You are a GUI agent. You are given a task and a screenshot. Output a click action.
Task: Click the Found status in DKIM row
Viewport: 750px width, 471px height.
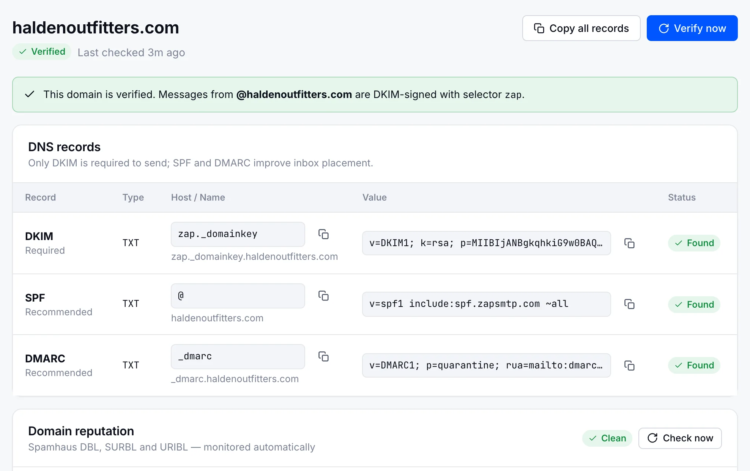tap(694, 243)
